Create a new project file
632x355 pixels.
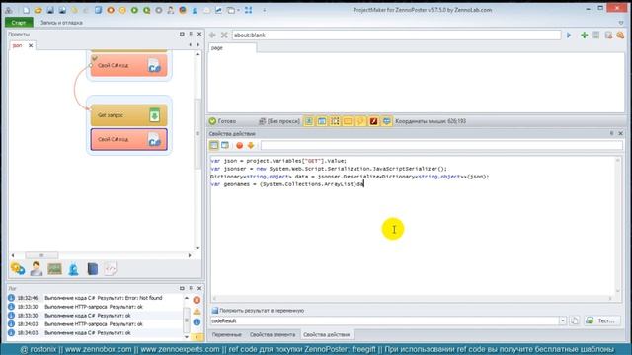click(x=27, y=10)
